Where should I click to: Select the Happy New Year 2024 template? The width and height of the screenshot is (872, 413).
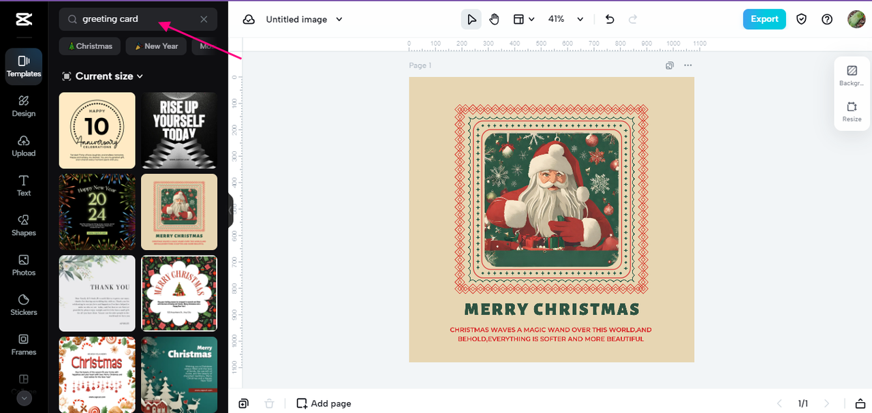point(97,212)
